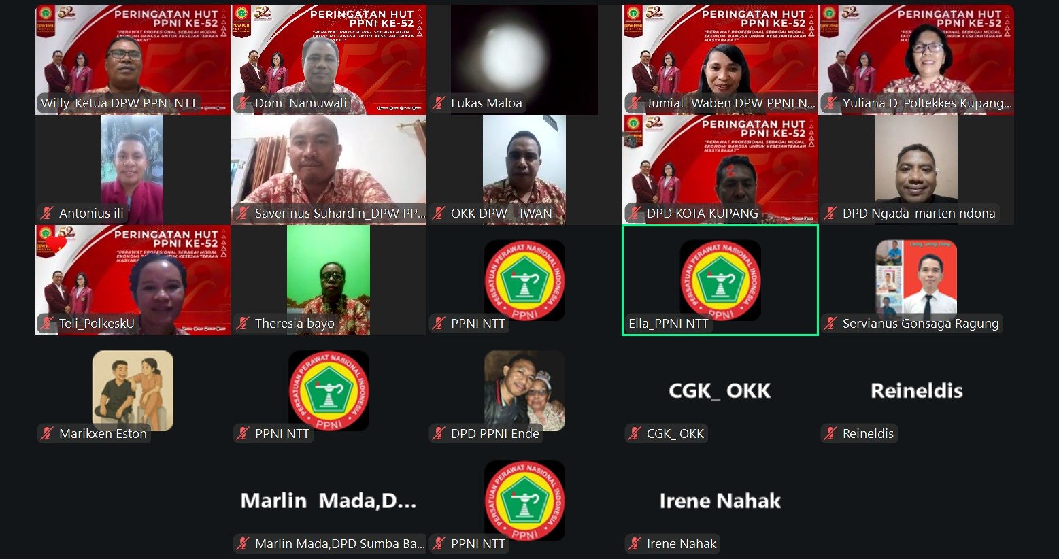
Task: Click the Marlin Mada,DPD Sumba name label
Action: (x=339, y=544)
